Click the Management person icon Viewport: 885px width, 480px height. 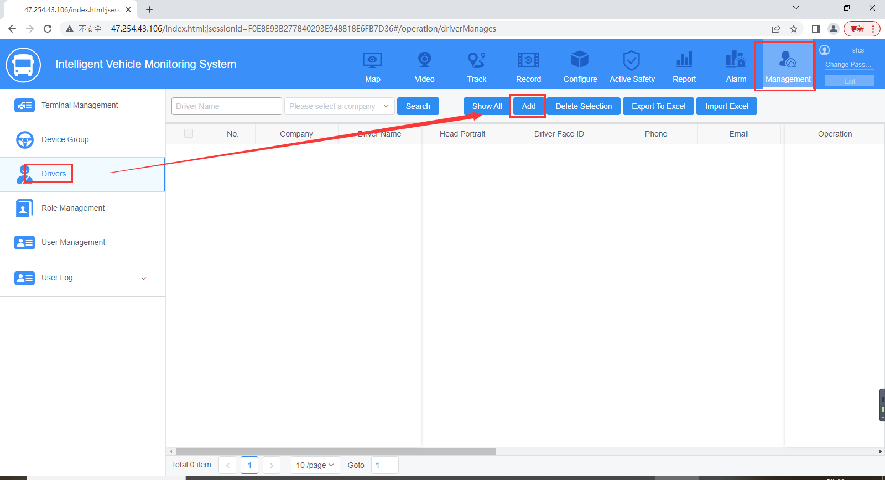pos(788,59)
